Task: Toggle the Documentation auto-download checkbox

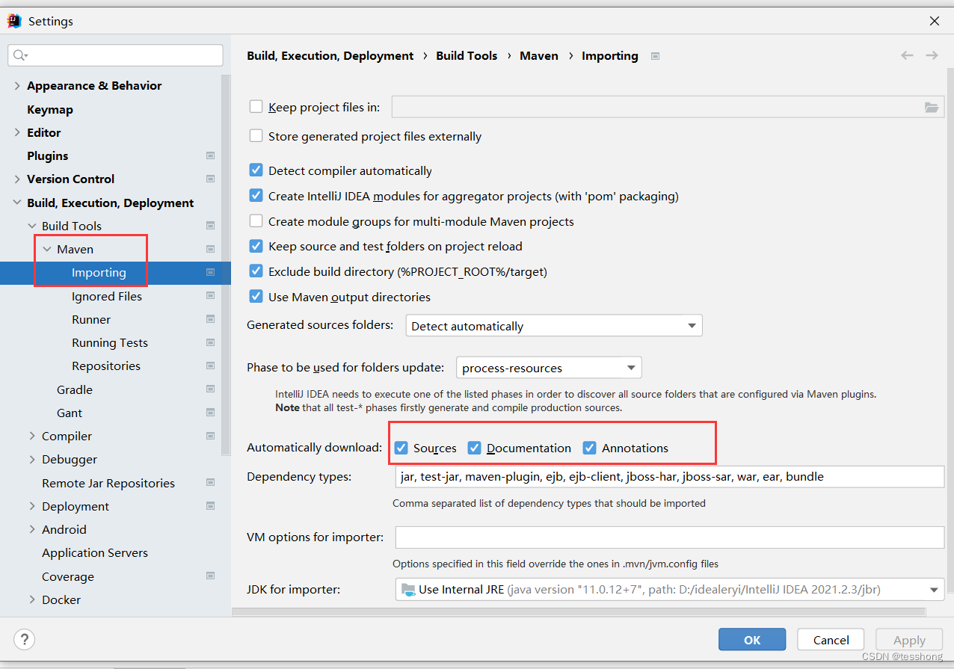Action: [475, 448]
